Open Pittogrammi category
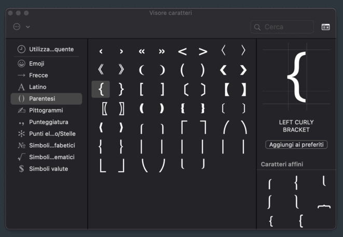343x237 pixels. (46, 110)
